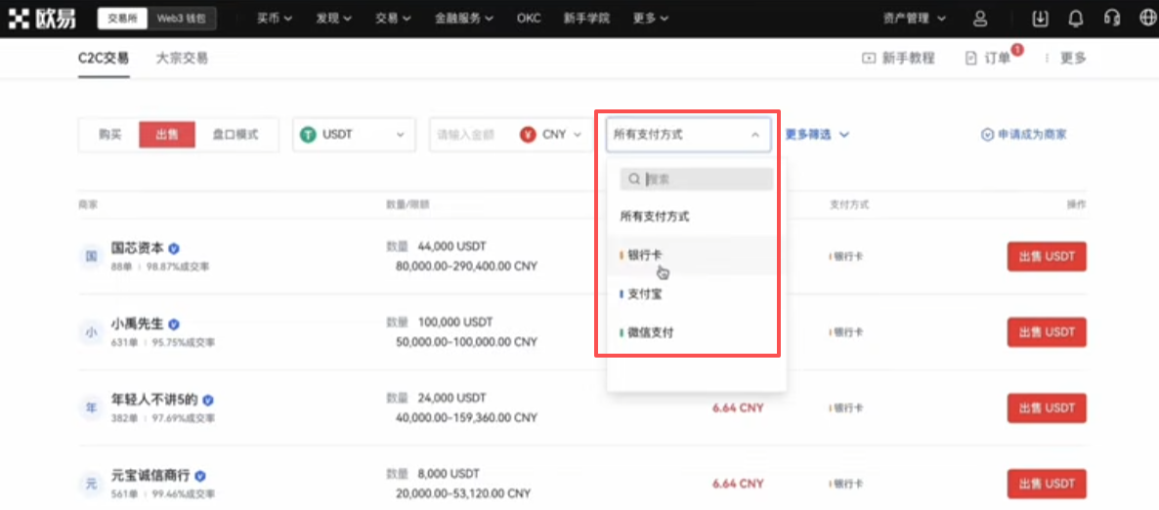
Task: Open 订单 orders link
Action: coord(988,58)
